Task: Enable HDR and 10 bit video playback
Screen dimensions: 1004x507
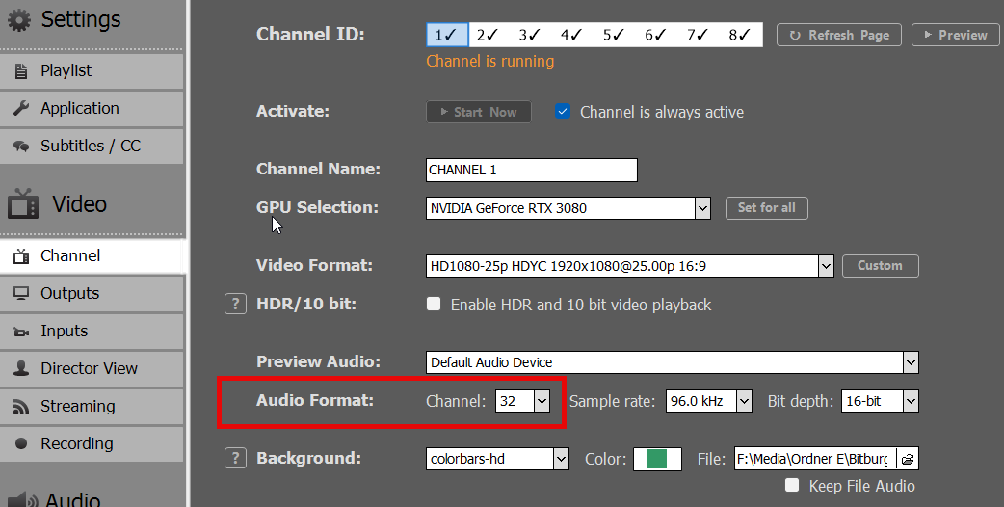Action: click(434, 304)
